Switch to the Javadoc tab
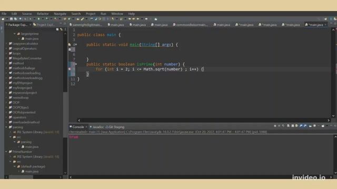This screenshot has height=189, width=337. 96,127
